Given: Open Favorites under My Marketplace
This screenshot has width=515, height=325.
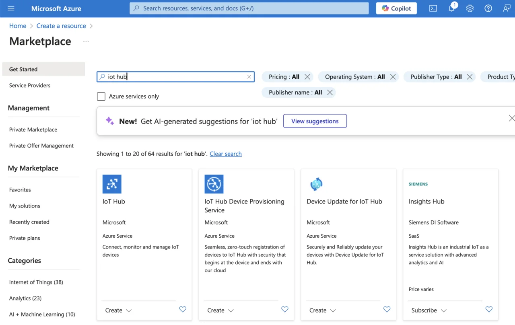Looking at the screenshot, I should pos(20,190).
